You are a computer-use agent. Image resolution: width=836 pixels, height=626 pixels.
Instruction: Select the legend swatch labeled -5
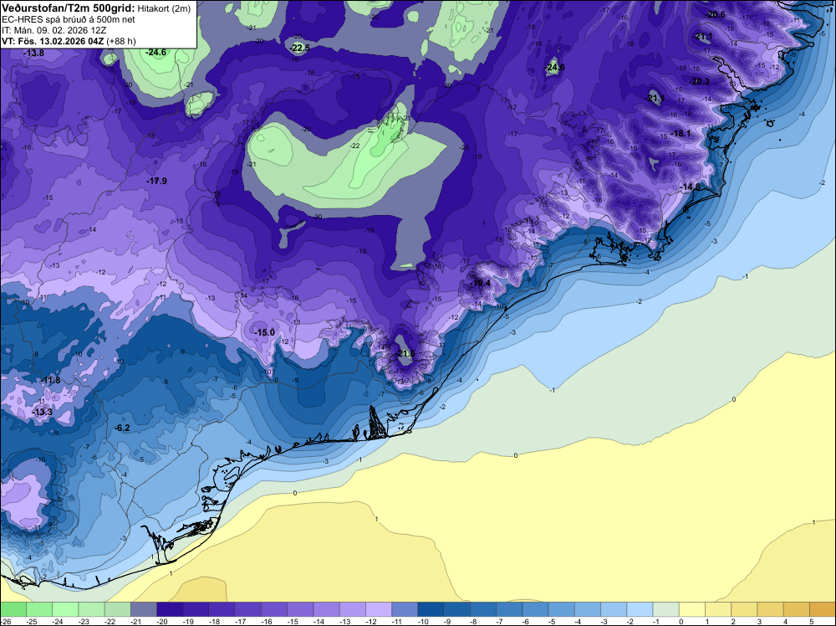562,609
